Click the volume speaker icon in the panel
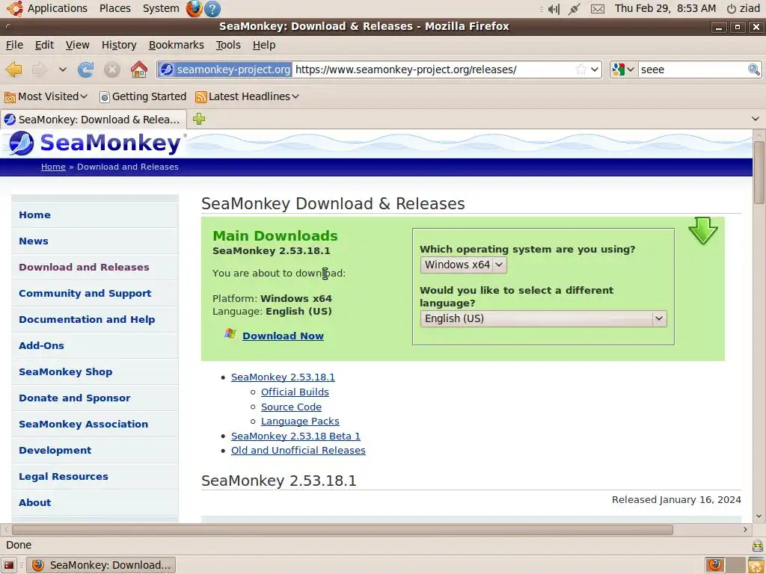Screen dimensions: 766x574 click(554, 9)
